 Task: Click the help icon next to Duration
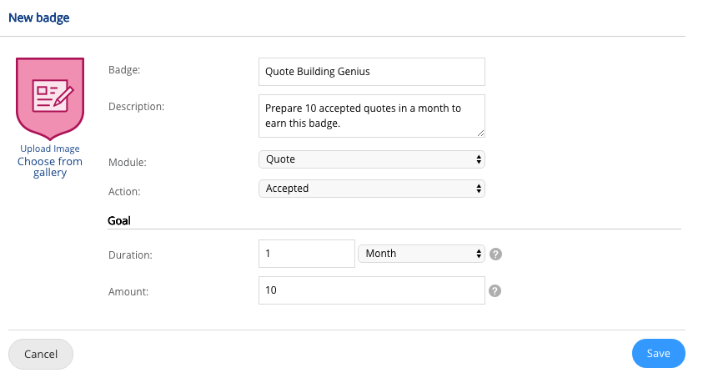click(x=495, y=254)
